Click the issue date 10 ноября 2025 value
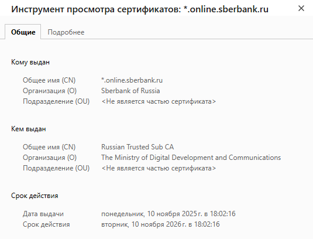Viewport: 313px width, 239px height. (x=168, y=214)
